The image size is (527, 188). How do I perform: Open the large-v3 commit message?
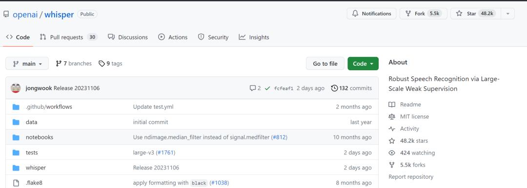[x=143, y=152]
